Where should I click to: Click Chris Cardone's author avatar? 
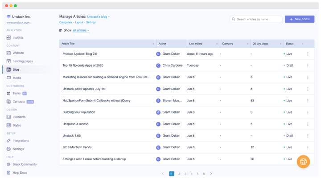(x=158, y=65)
